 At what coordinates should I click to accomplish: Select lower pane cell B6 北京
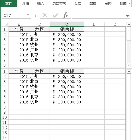[39, 97]
